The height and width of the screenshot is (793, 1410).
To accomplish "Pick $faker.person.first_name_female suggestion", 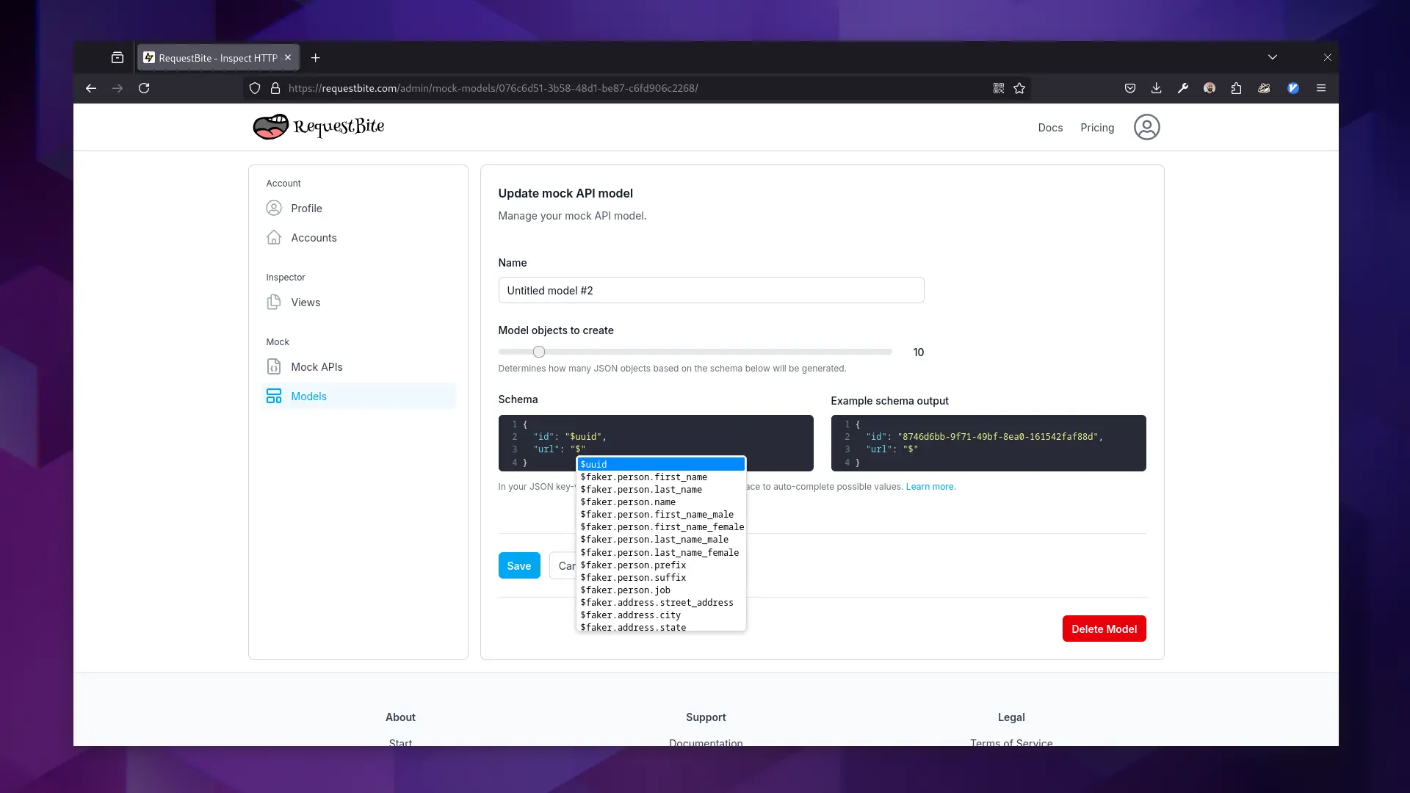I will click(x=661, y=526).
